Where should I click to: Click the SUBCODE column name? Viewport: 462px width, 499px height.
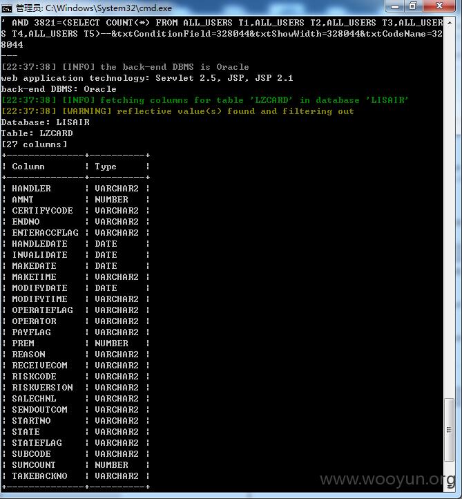point(31,454)
